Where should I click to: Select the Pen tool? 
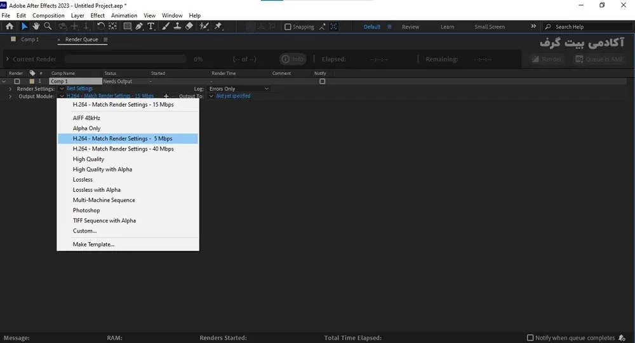tap(139, 26)
